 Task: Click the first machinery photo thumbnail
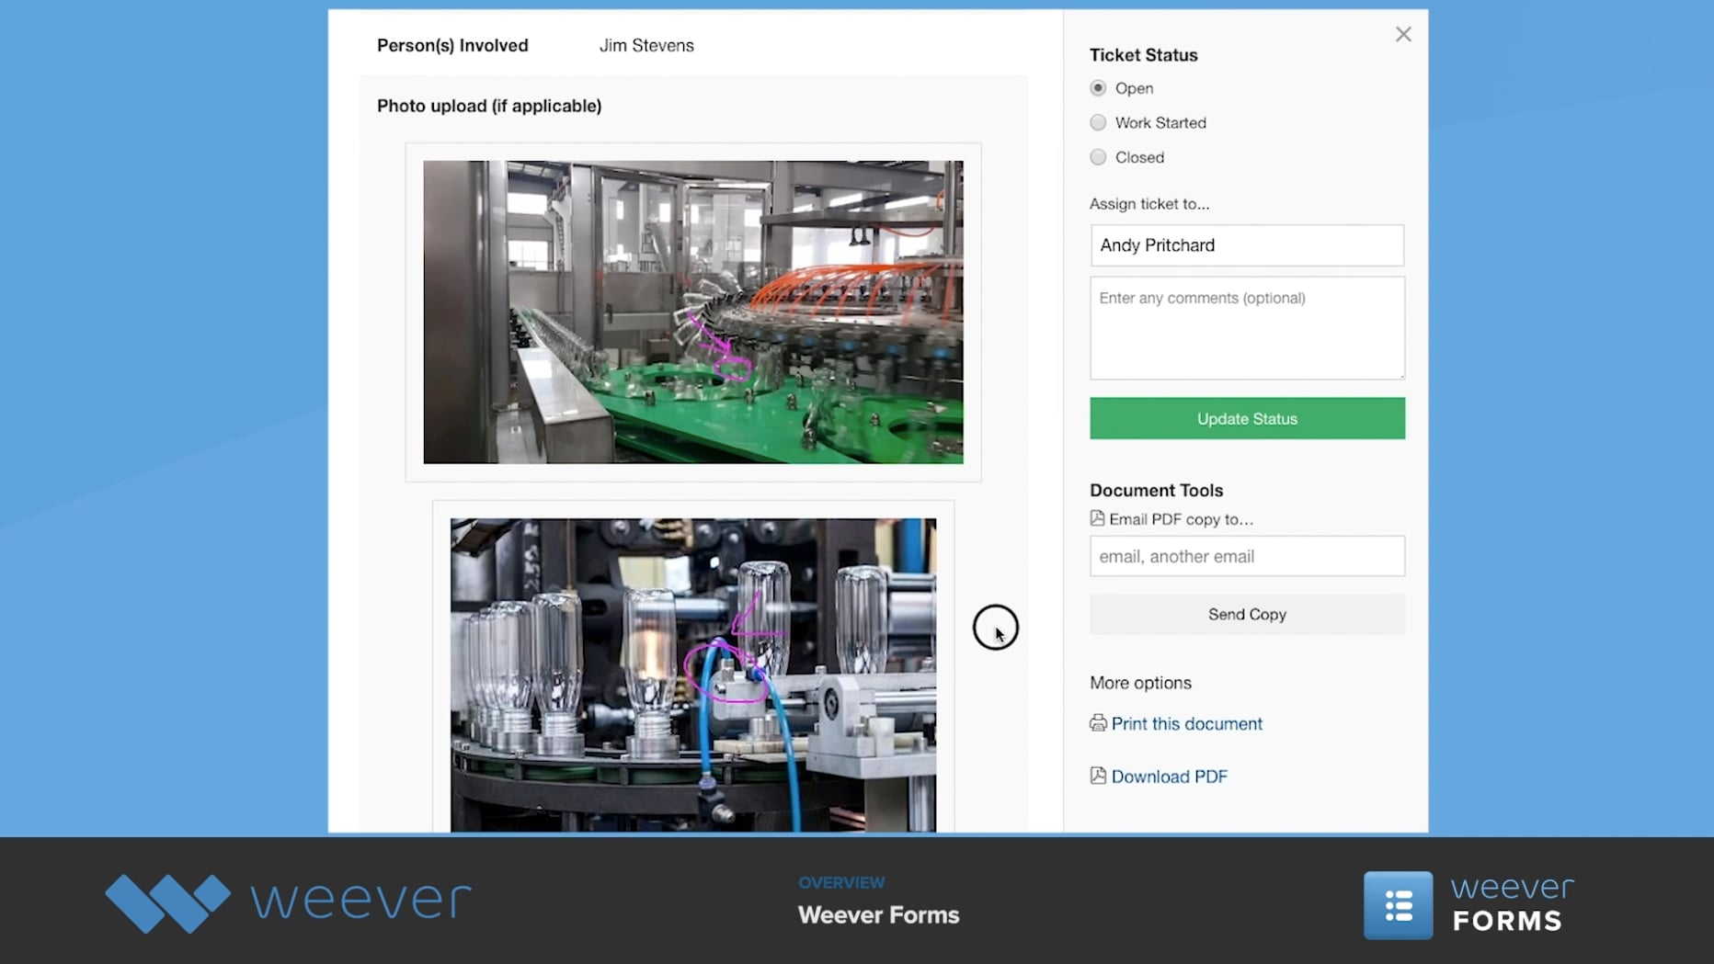click(693, 311)
